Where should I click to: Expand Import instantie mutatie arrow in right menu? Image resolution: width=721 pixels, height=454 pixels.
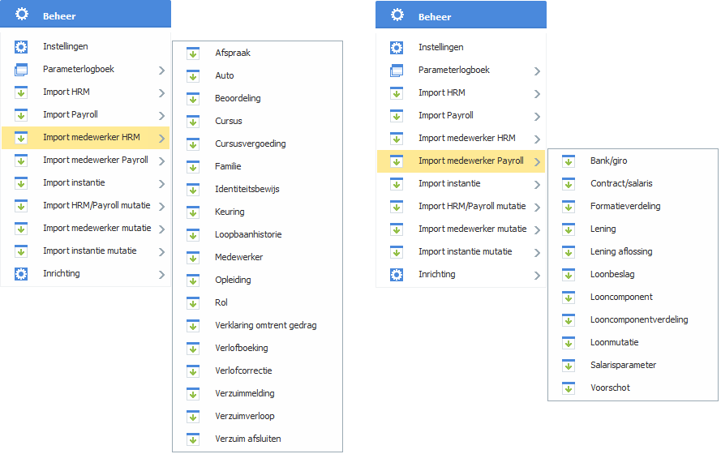point(537,253)
